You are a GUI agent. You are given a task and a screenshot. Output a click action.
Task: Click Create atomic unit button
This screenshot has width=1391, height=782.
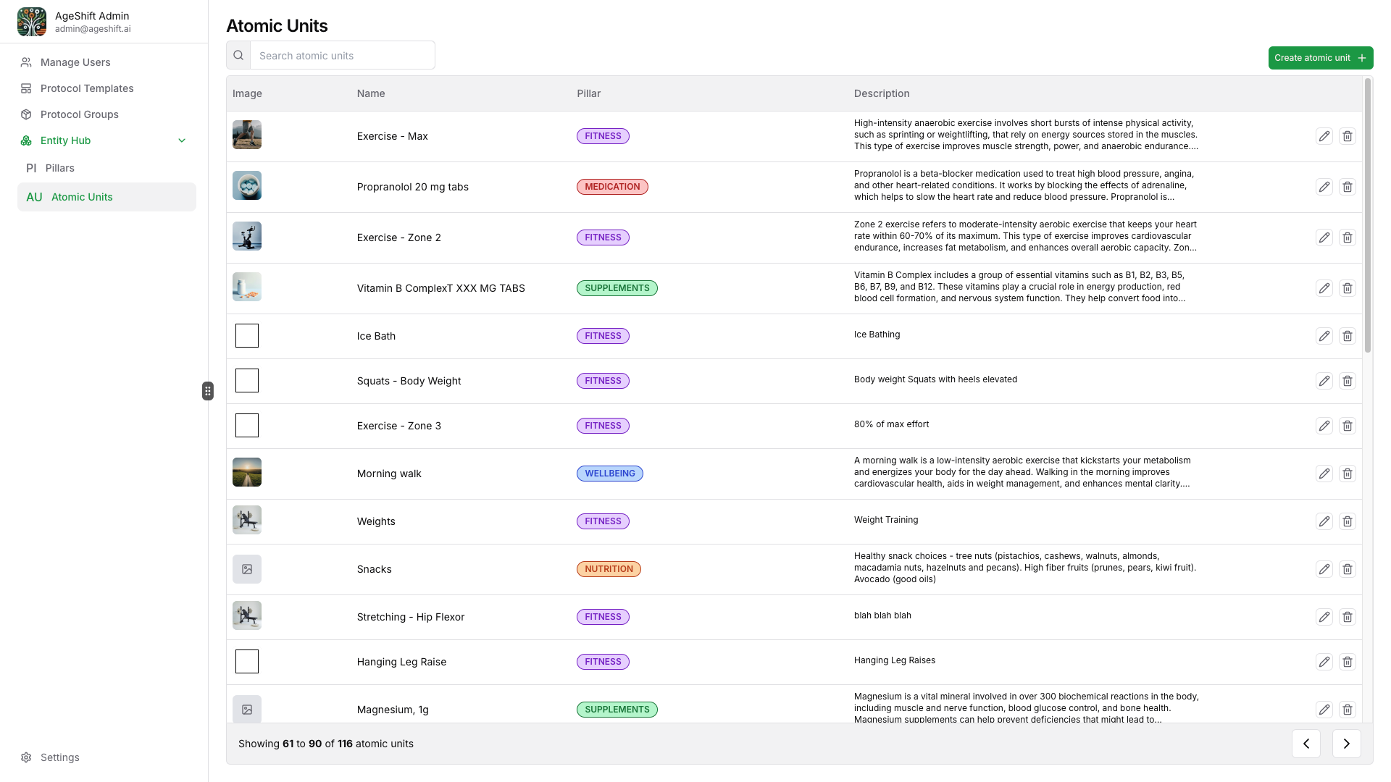tap(1320, 58)
